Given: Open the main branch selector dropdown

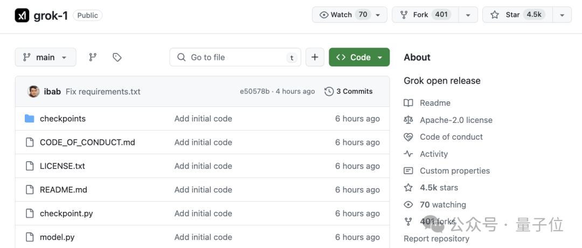Looking at the screenshot, I should tap(45, 57).
